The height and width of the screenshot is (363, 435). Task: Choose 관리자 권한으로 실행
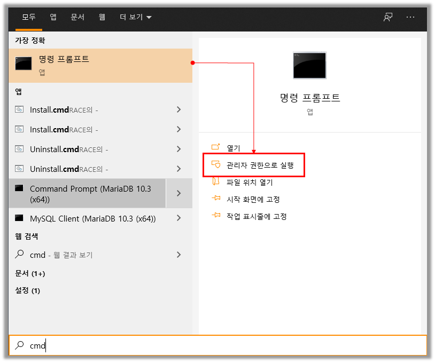pyautogui.click(x=260, y=165)
